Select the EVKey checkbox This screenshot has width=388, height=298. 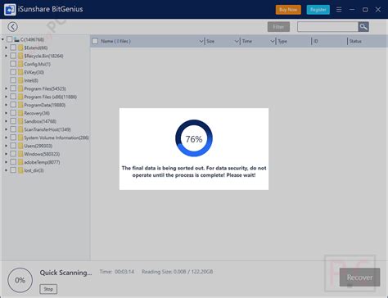[x=13, y=72]
